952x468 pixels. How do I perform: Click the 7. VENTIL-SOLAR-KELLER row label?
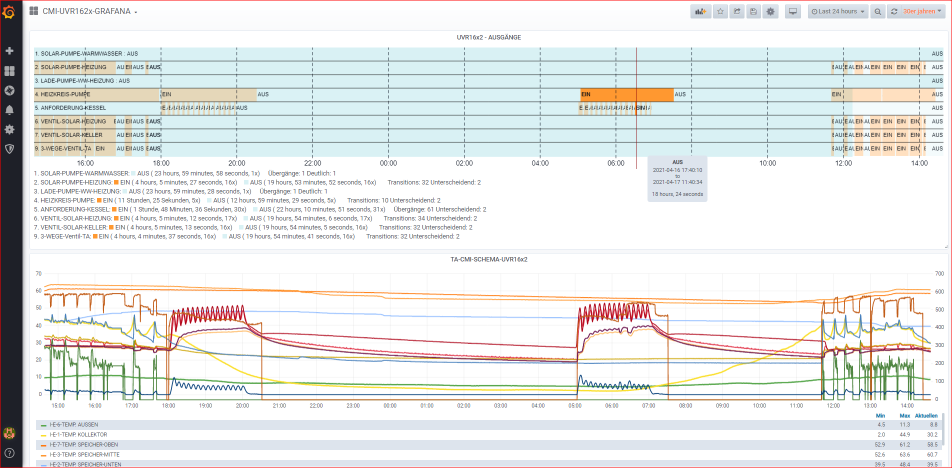68,135
